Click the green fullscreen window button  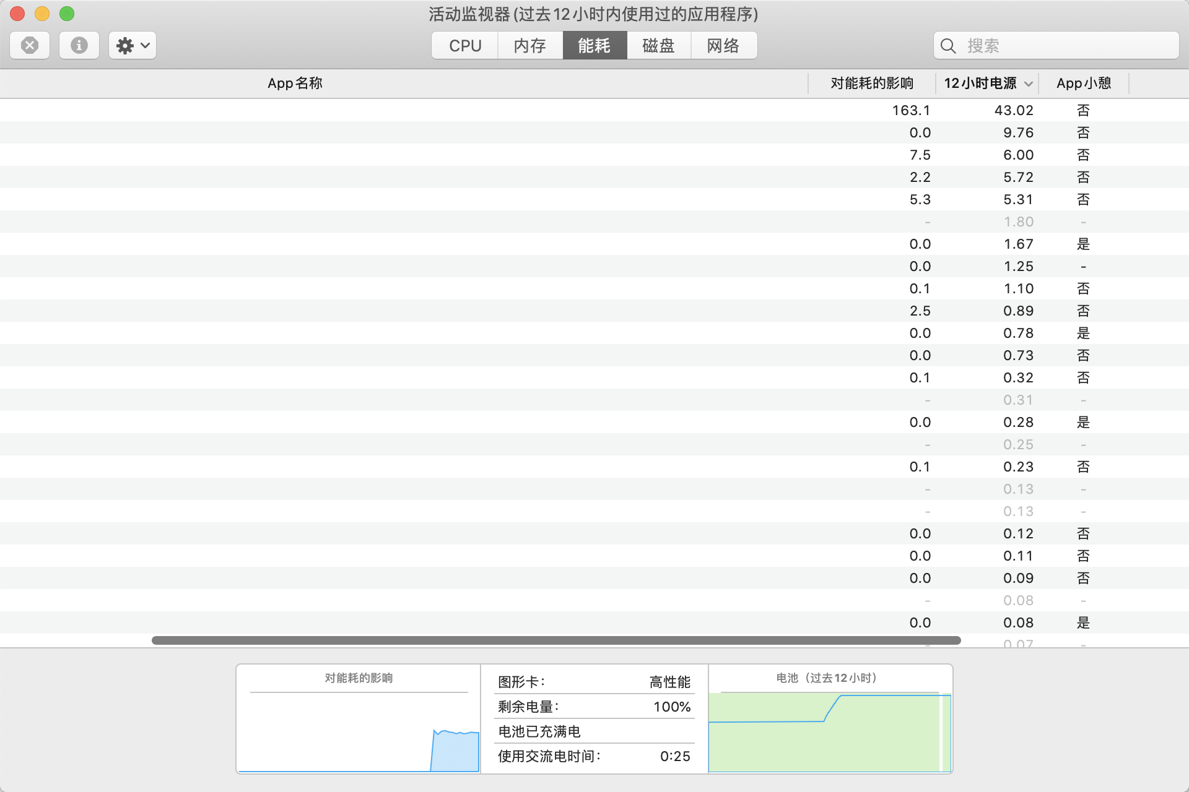pyautogui.click(x=67, y=14)
